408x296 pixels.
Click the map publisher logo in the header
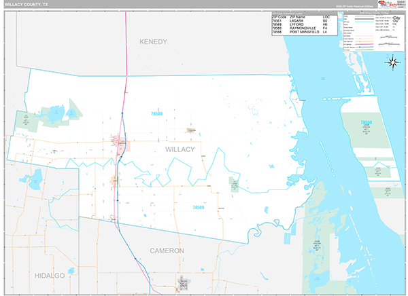[x=390, y=5]
